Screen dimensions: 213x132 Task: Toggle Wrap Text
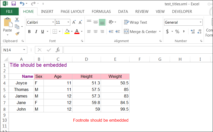pos(136,22)
